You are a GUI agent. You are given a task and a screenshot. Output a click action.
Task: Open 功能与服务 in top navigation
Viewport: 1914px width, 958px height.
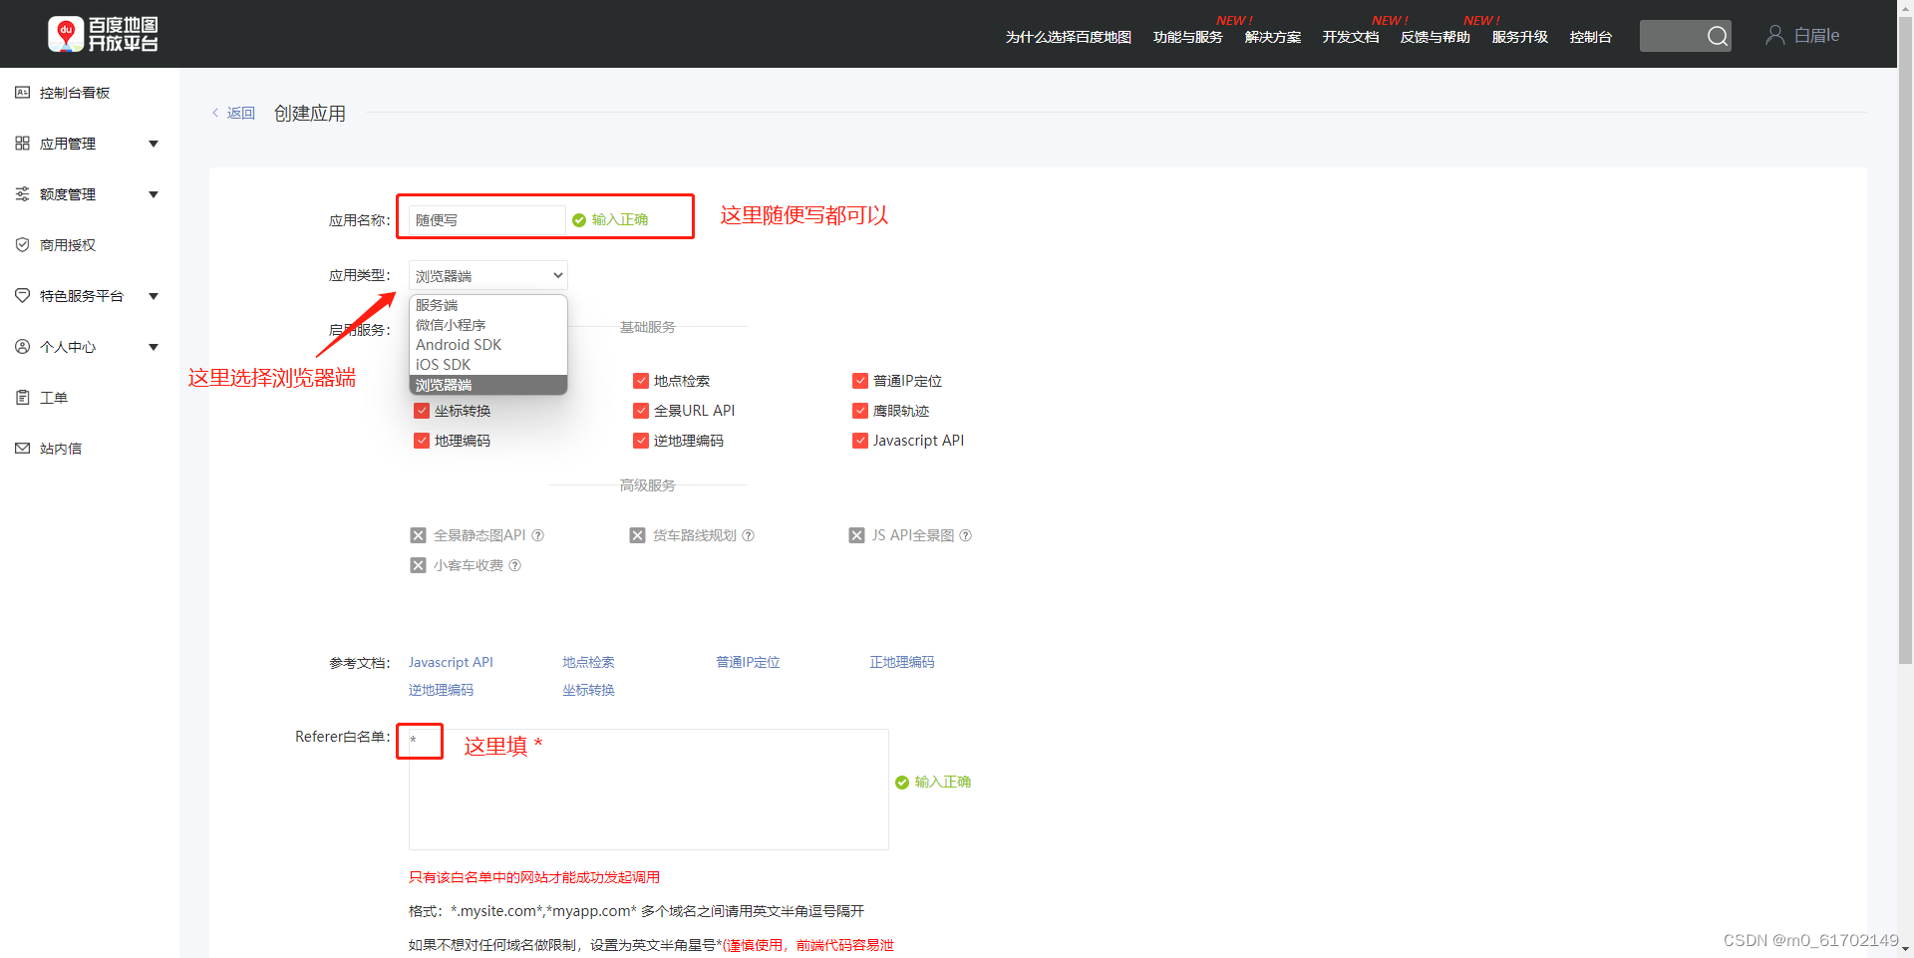click(1188, 37)
